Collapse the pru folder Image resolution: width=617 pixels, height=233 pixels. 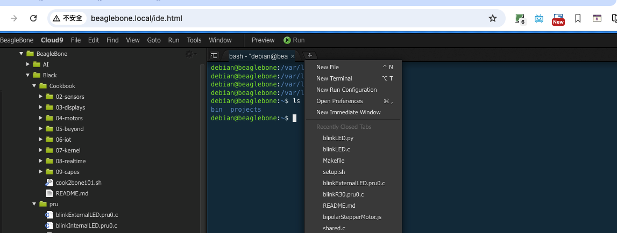pos(34,204)
